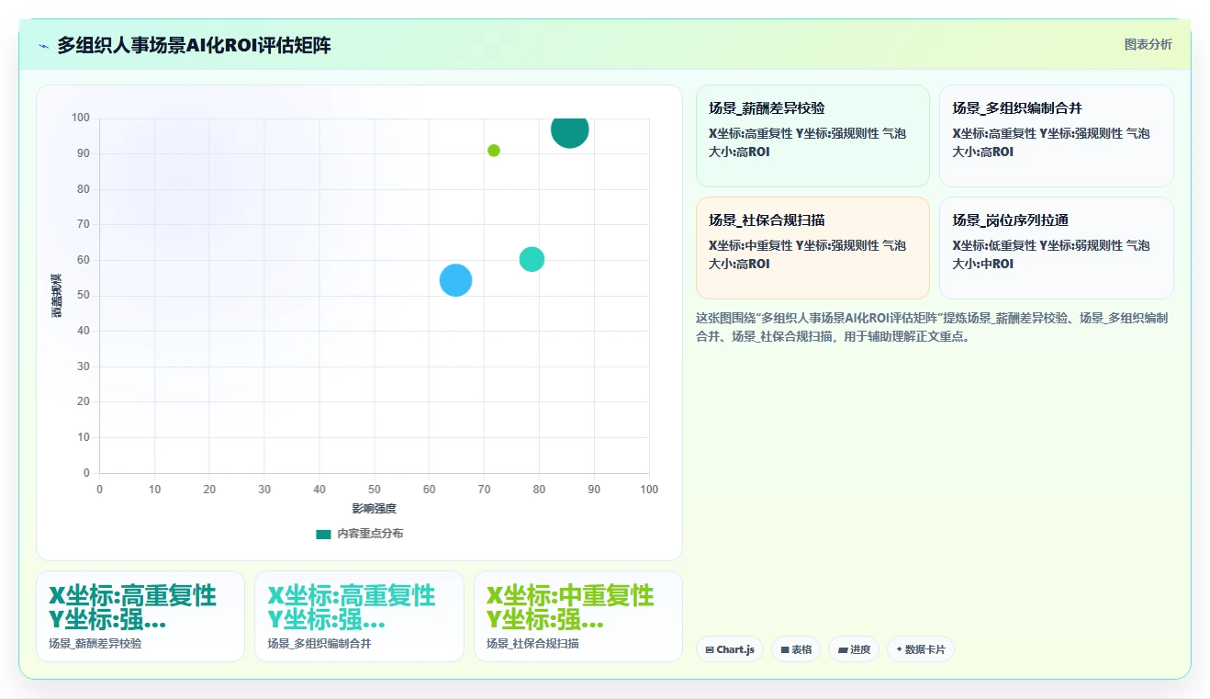This screenshot has width=1210, height=699.
Task: Click the small green bubble
Action: pos(494,151)
